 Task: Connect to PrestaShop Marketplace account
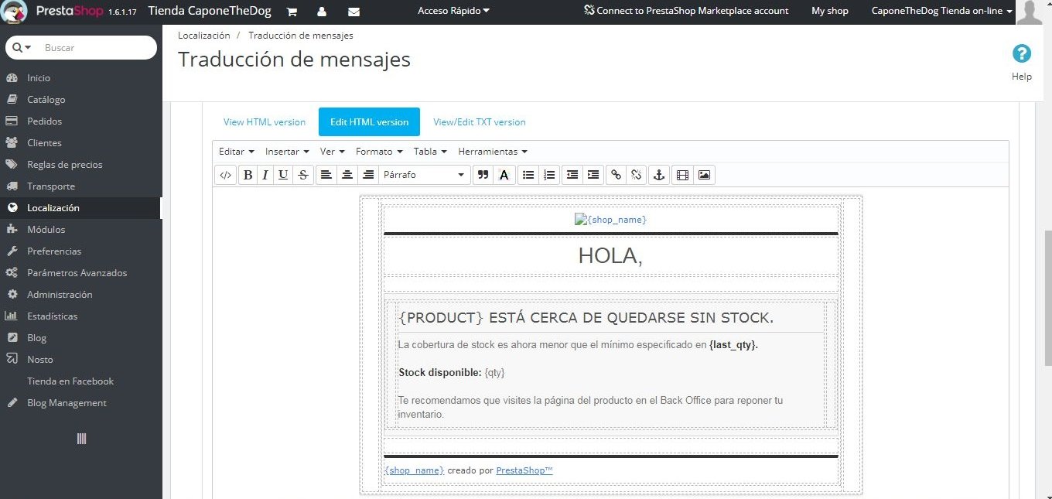click(687, 11)
